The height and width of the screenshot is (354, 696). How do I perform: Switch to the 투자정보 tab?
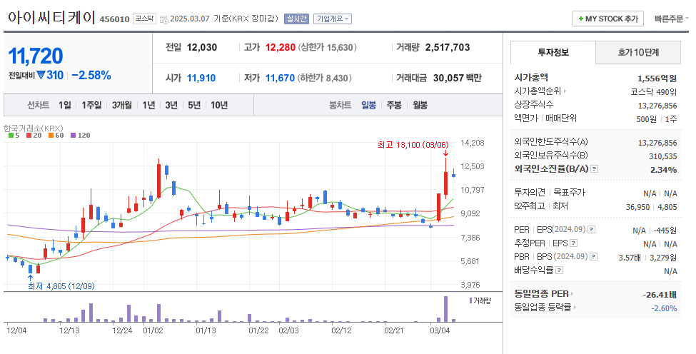[553, 52]
